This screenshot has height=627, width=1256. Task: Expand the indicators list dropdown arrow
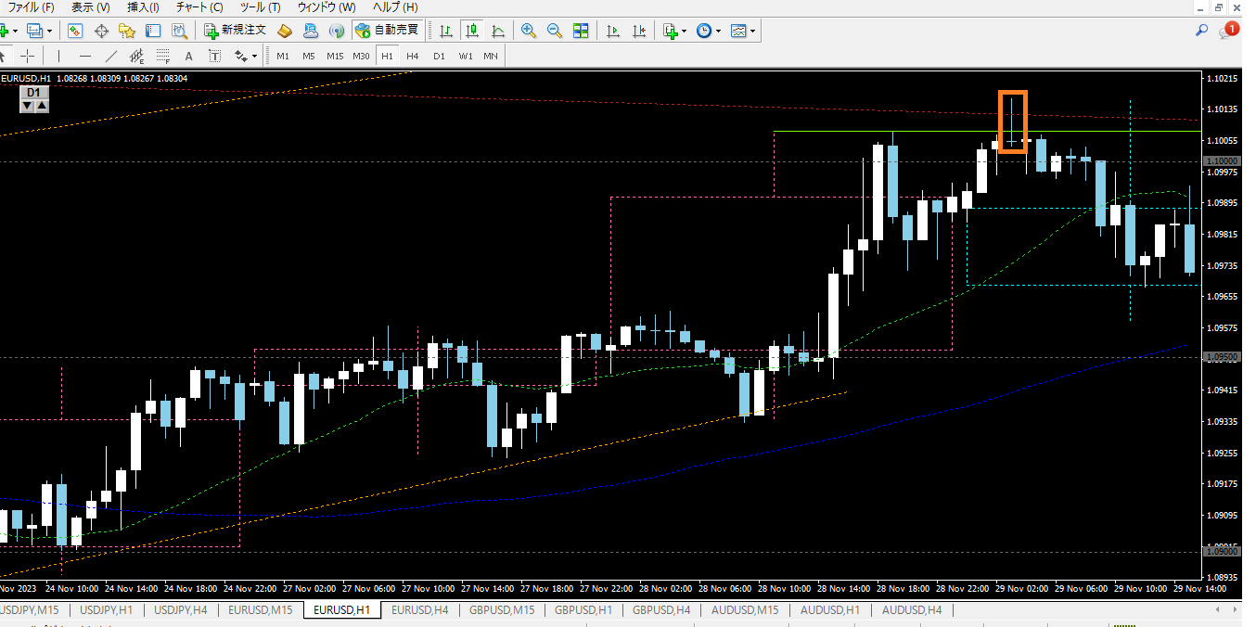coord(685,31)
